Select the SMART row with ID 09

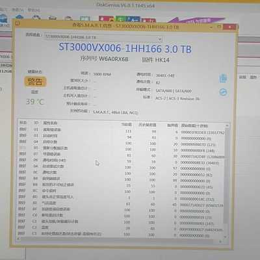[x=122, y=161]
